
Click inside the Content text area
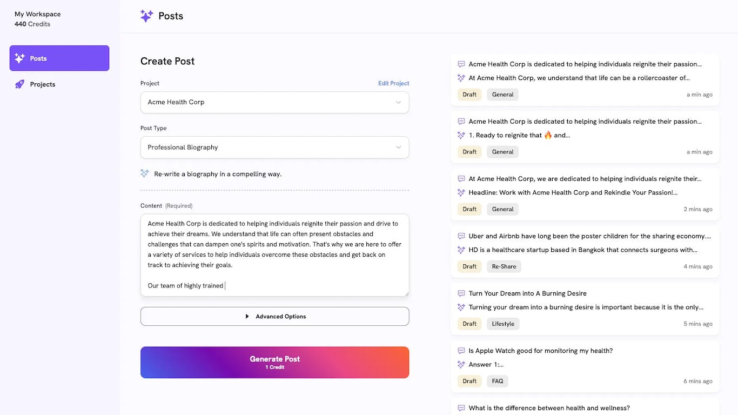[274, 255]
